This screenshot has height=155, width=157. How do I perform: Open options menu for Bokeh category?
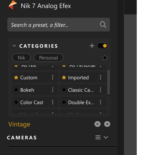53,90
